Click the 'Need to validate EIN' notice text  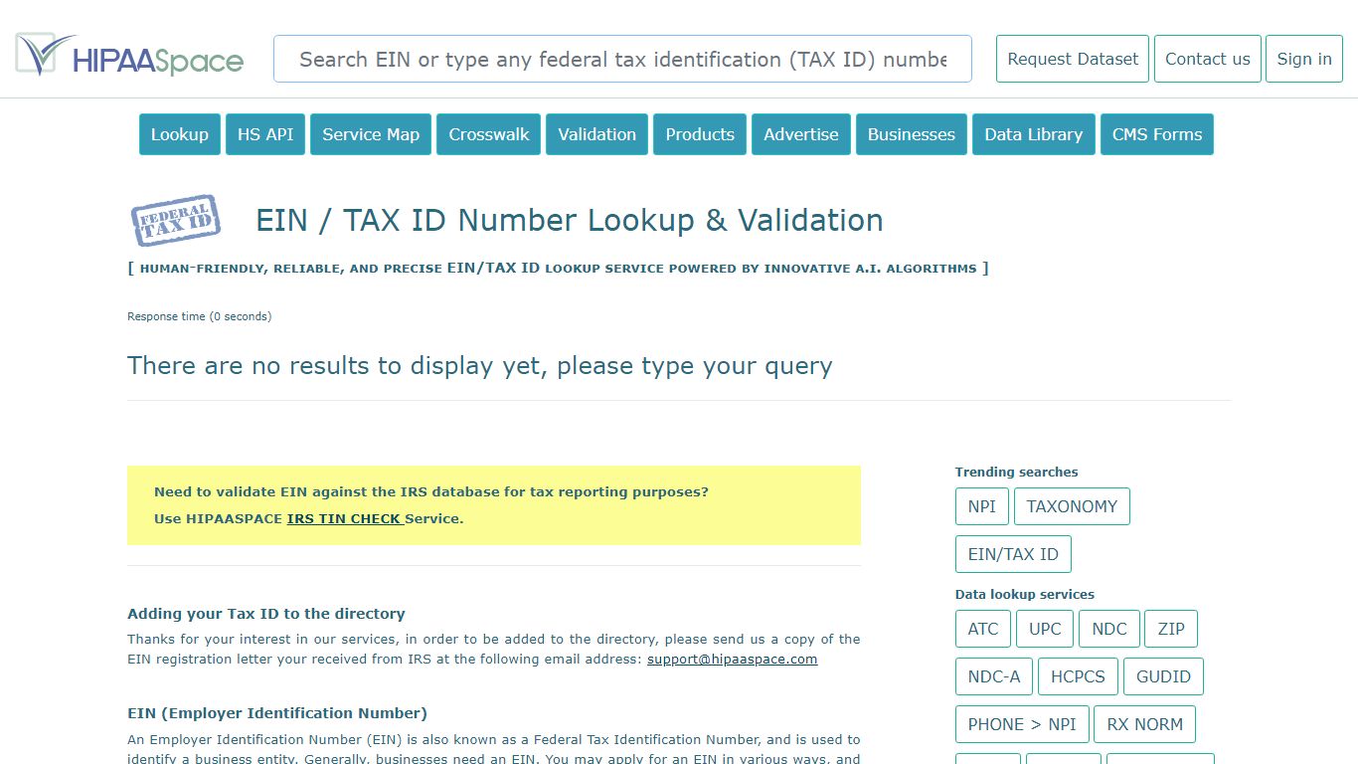pyautogui.click(x=431, y=491)
